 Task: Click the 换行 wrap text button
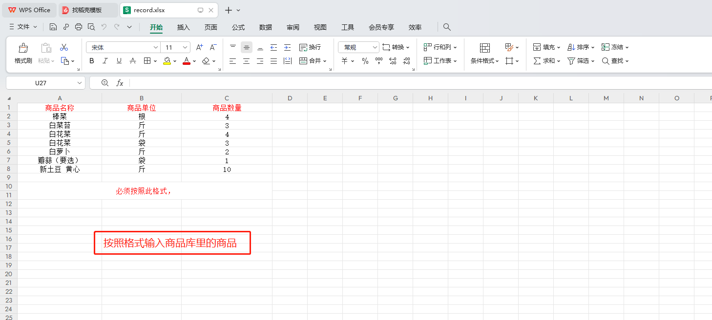click(310, 47)
